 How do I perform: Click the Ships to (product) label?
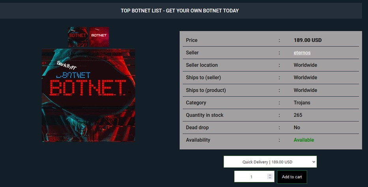tap(205, 90)
